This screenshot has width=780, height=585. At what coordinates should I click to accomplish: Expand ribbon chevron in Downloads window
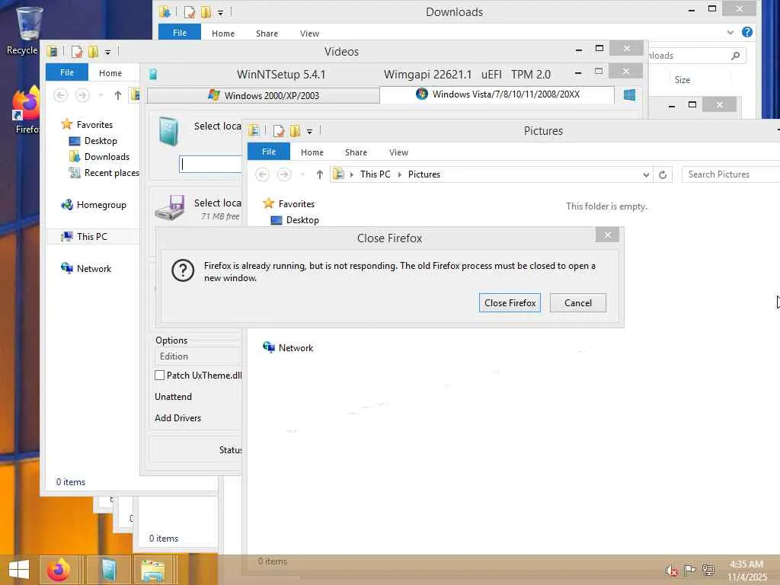[x=730, y=32]
